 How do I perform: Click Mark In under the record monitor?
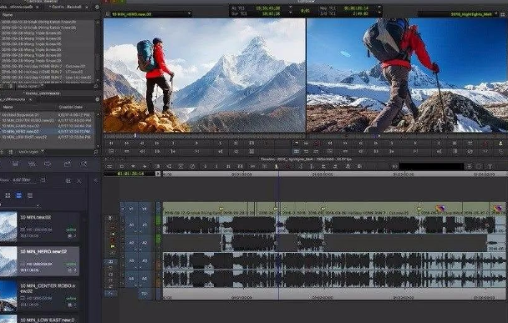click(x=392, y=143)
